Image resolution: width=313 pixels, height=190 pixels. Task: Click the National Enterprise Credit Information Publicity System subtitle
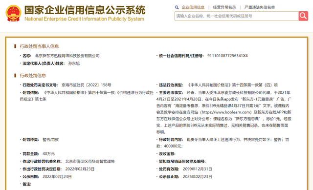[x=84, y=19]
